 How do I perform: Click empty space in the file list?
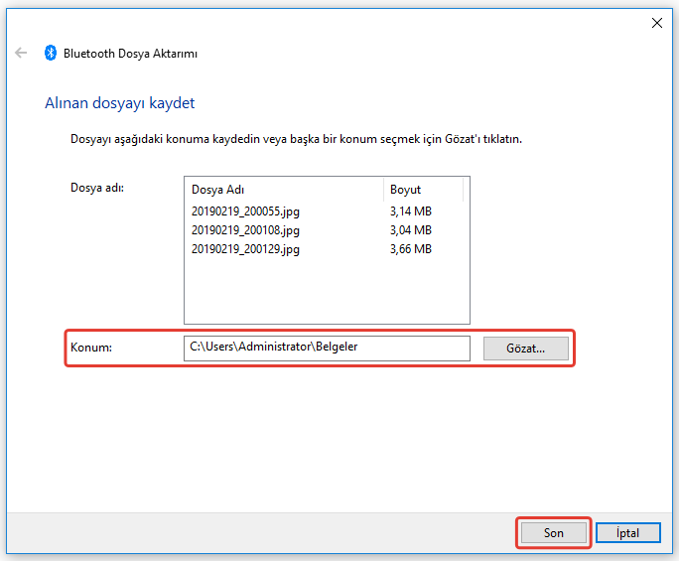coord(326,293)
